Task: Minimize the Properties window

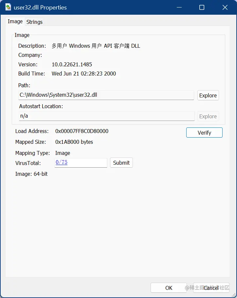Action: click(x=179, y=8)
